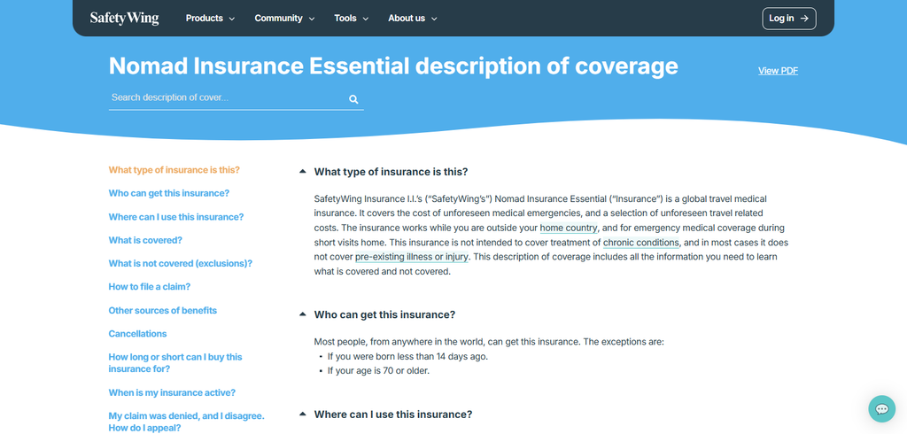This screenshot has height=434, width=907.
Task: Open 'How long or short can I buy' link
Action: click(x=175, y=363)
